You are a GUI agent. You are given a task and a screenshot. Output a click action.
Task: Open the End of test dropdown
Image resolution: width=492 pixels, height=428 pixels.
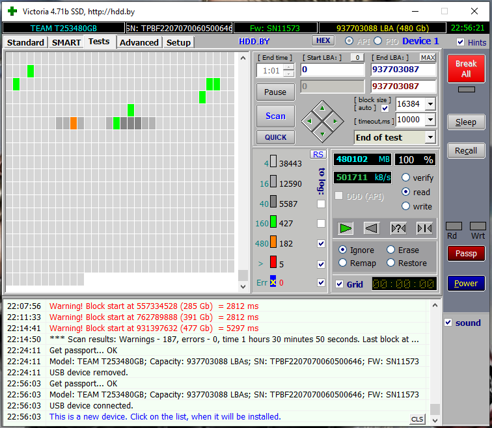click(x=430, y=137)
